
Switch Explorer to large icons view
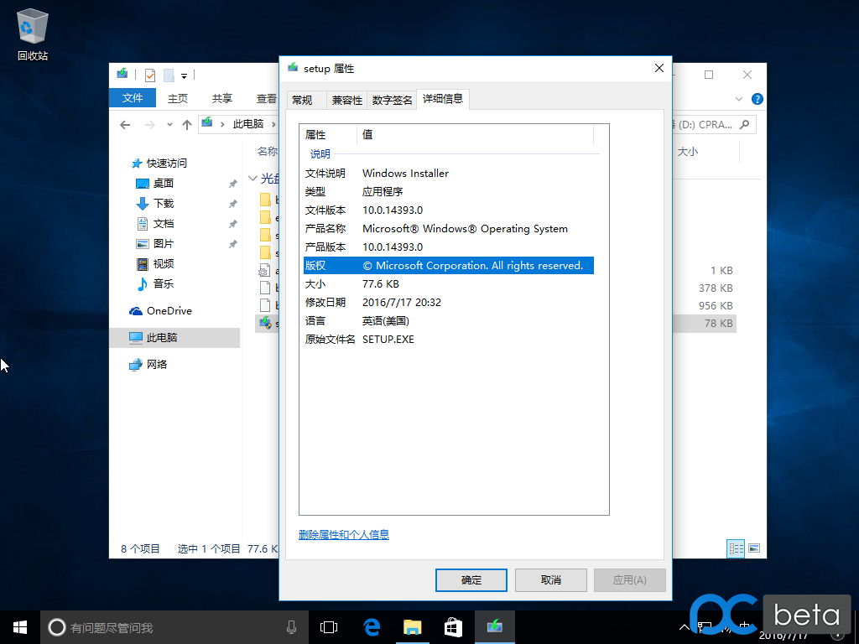(754, 548)
